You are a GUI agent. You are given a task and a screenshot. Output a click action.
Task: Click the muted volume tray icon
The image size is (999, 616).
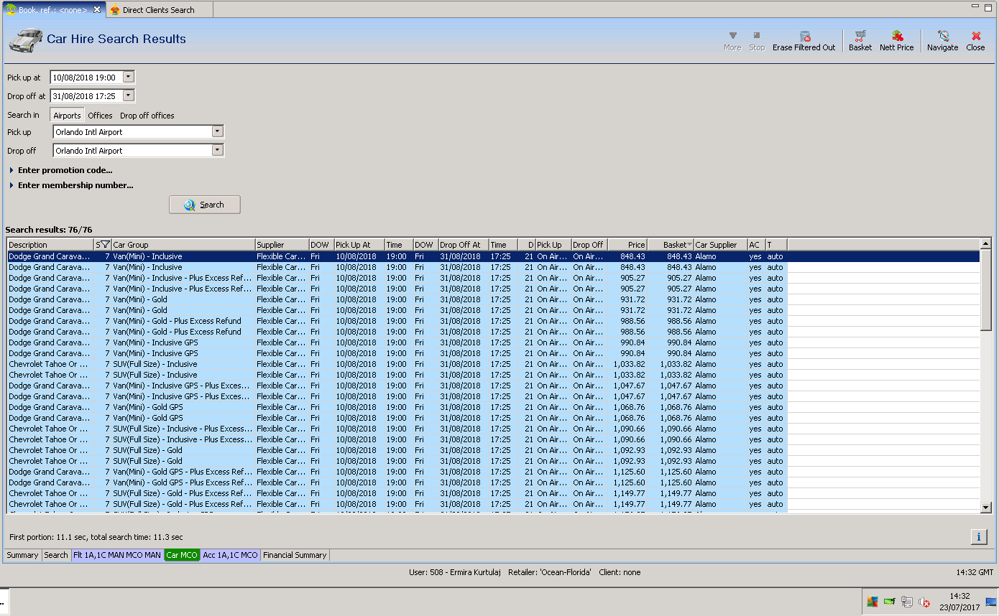tap(924, 602)
